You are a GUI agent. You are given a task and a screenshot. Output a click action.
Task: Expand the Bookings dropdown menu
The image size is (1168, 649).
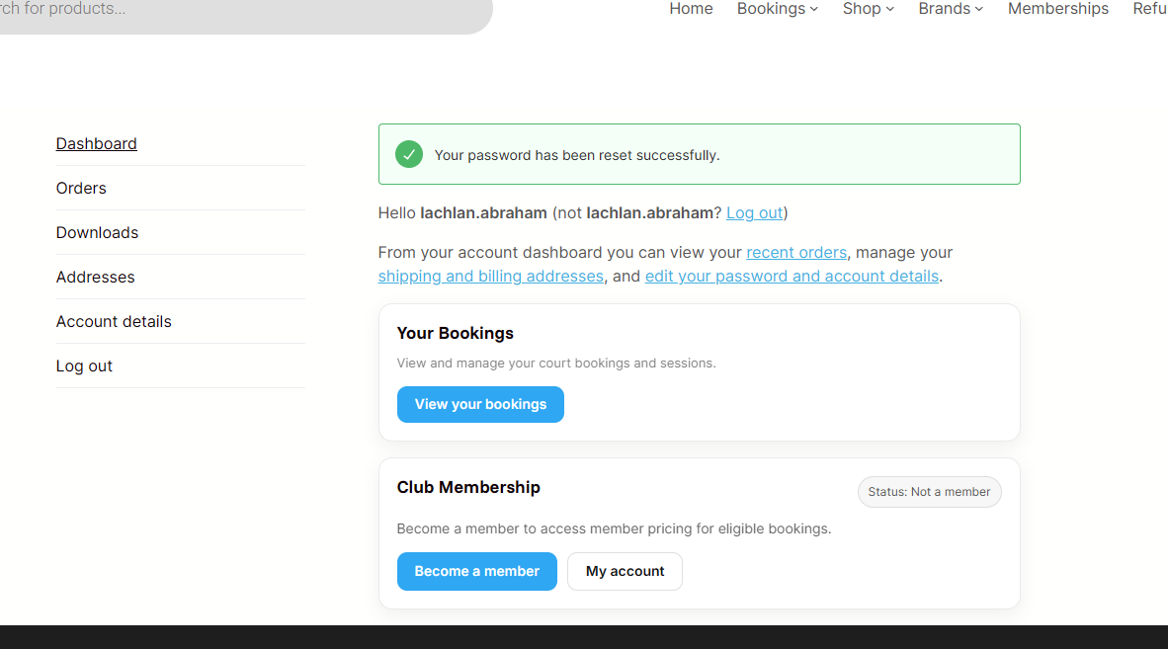[x=777, y=9]
